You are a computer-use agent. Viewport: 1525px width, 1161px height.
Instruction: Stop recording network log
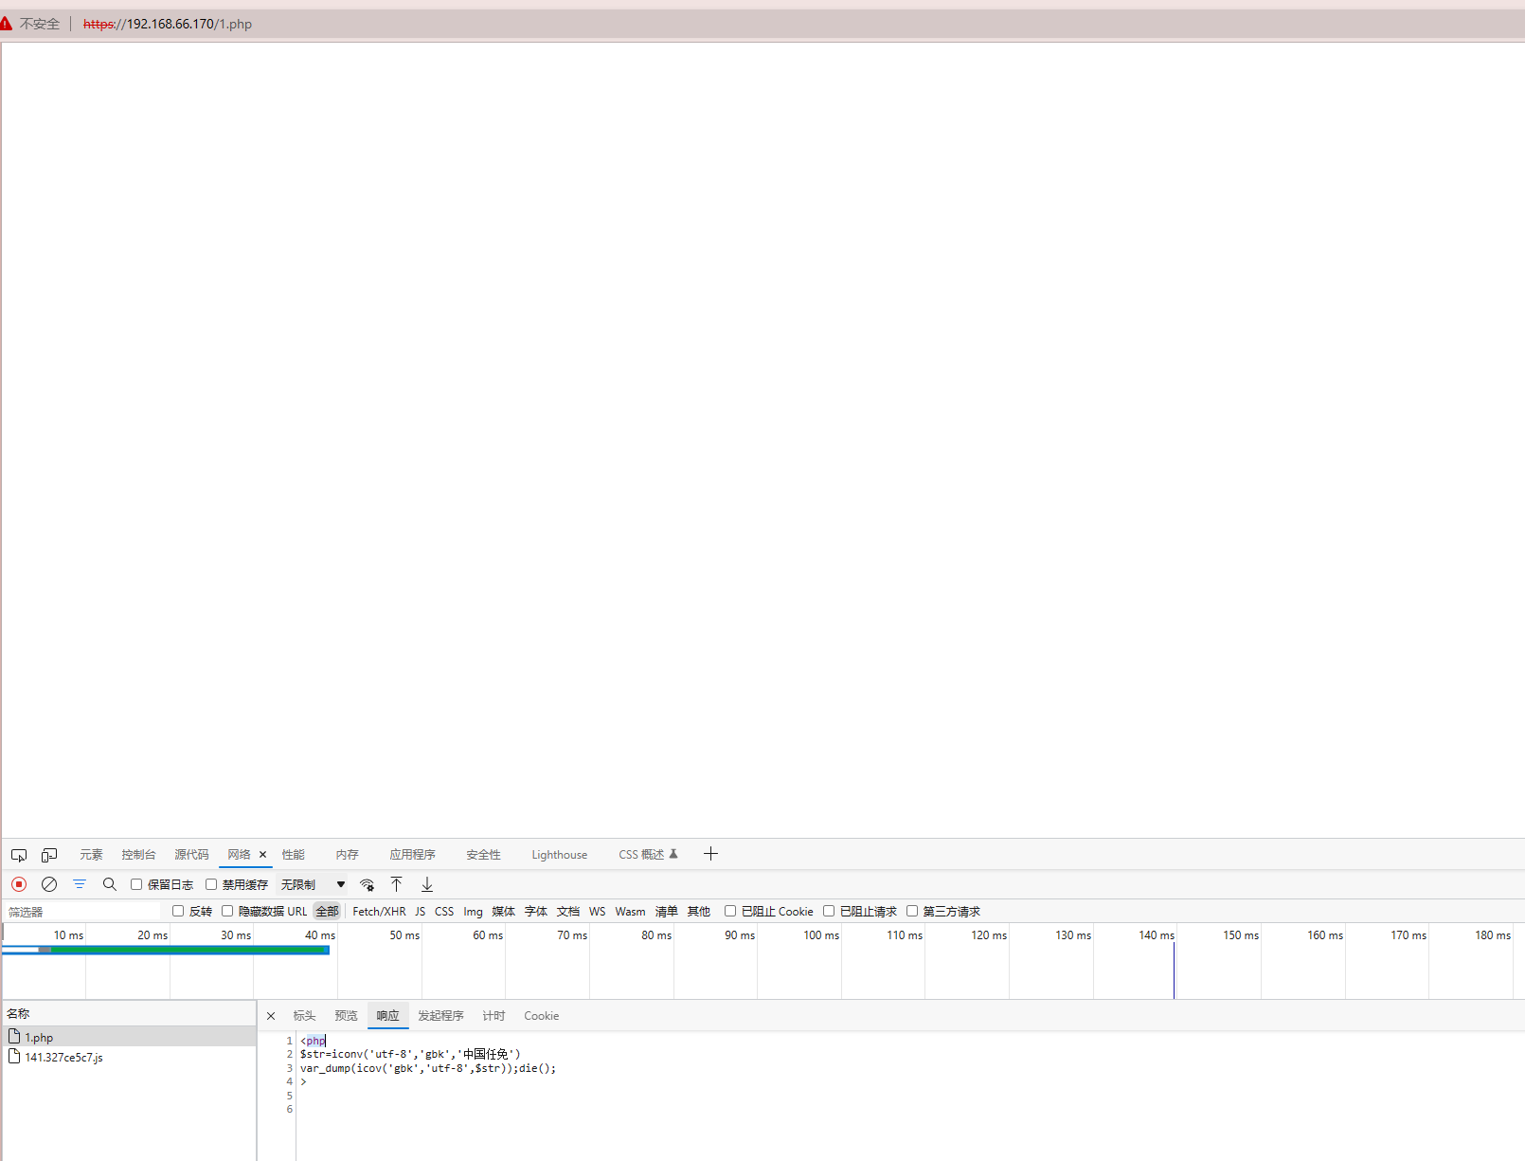[19, 884]
